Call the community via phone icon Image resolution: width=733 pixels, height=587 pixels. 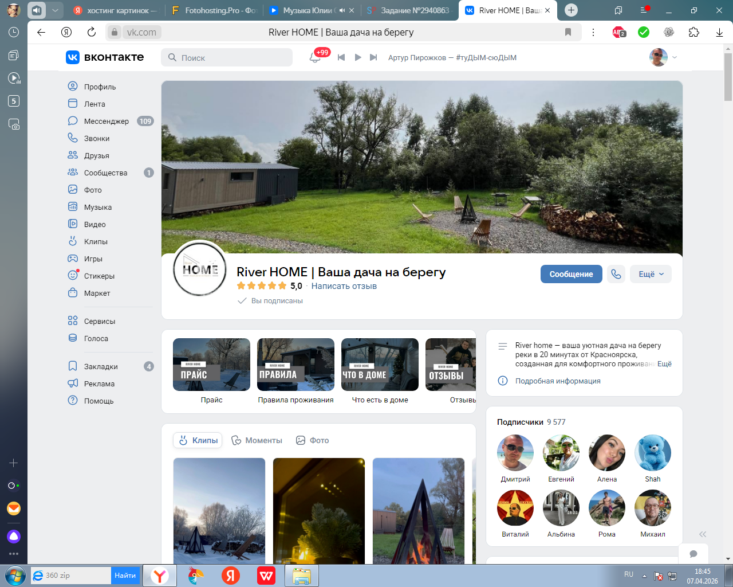[x=616, y=274]
